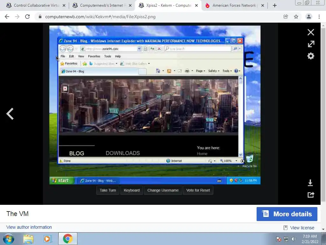Open Action Center flag icon

click(279, 239)
